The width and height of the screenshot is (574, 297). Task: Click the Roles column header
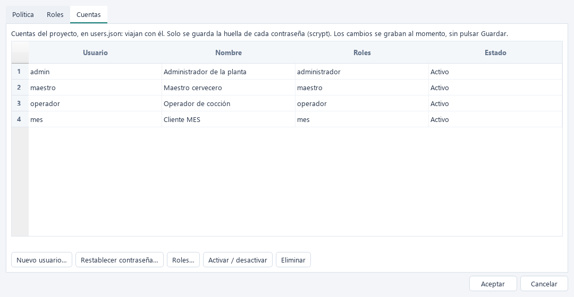coord(362,53)
